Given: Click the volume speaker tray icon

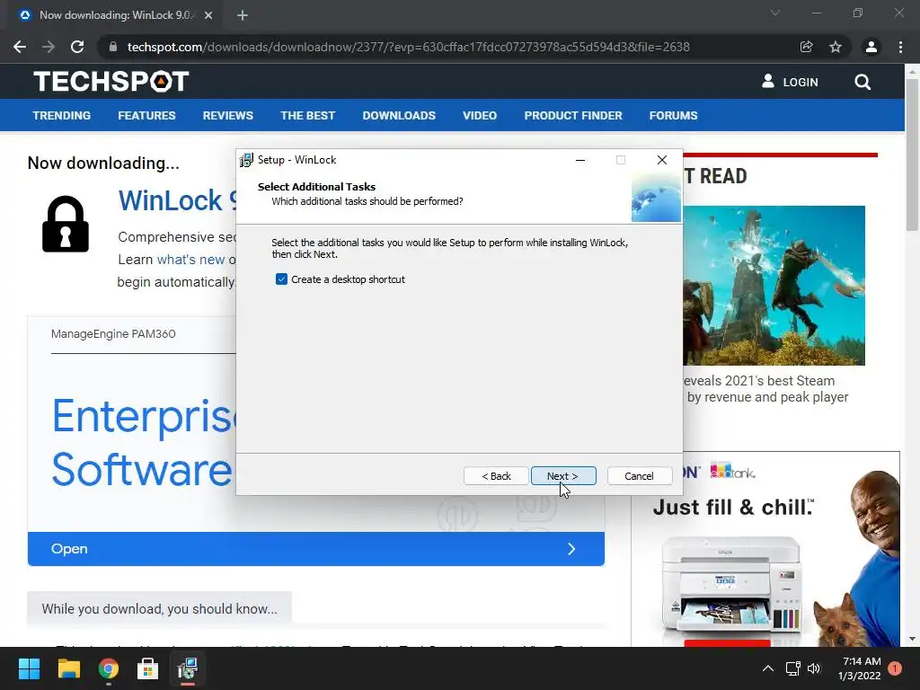Looking at the screenshot, I should click(814, 668).
